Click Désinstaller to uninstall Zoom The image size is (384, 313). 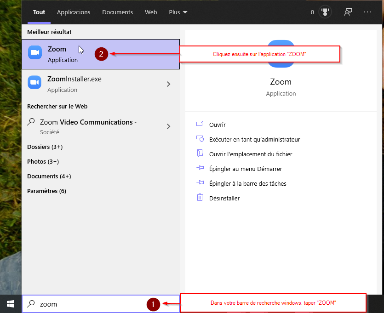pyautogui.click(x=224, y=198)
